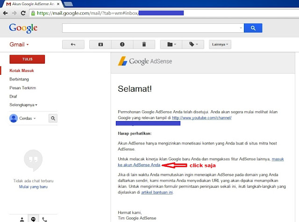299x222 pixels.
Task: Delete the email with trash icon
Action: coord(144,44)
